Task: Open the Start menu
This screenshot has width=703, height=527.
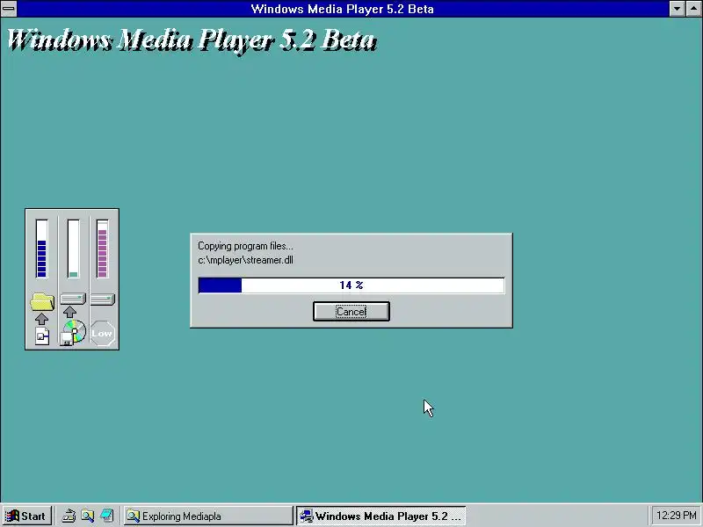Action: click(x=26, y=516)
